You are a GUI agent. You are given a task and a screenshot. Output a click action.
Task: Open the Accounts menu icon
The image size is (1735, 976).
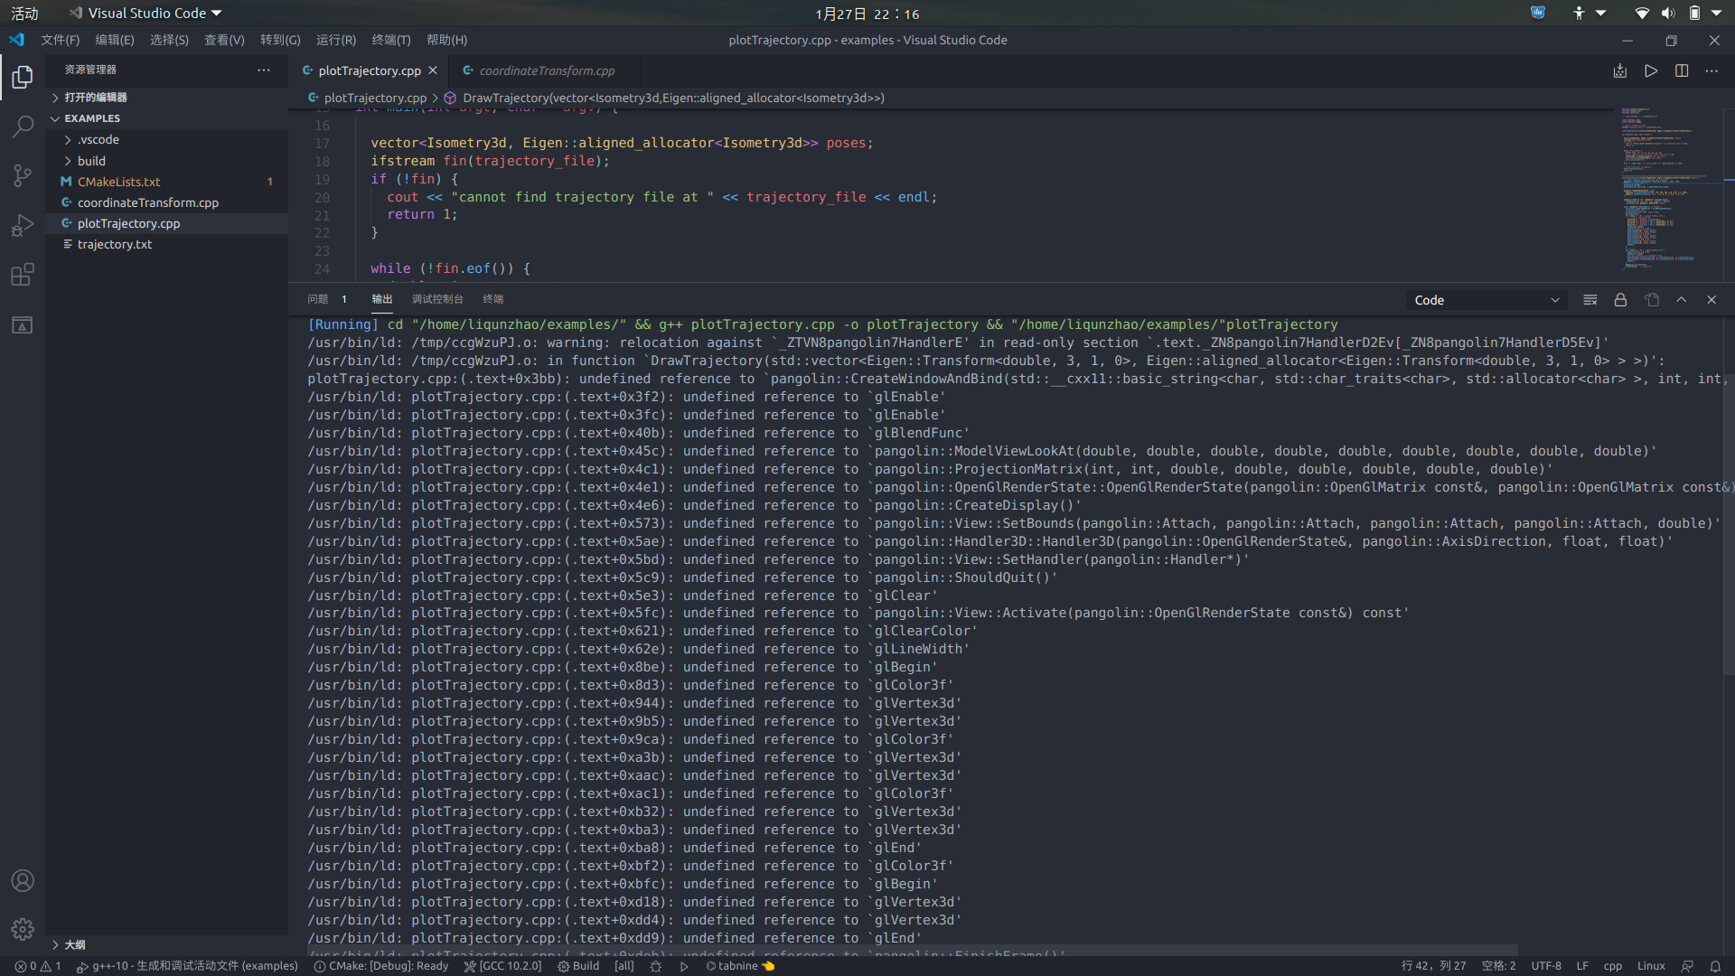point(23,880)
